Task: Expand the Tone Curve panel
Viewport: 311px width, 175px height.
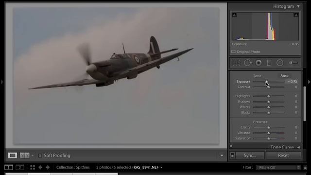Action: pyautogui.click(x=298, y=147)
